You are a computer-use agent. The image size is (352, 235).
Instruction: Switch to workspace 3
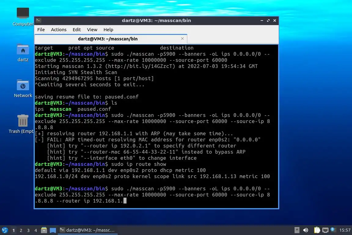coord(28,230)
